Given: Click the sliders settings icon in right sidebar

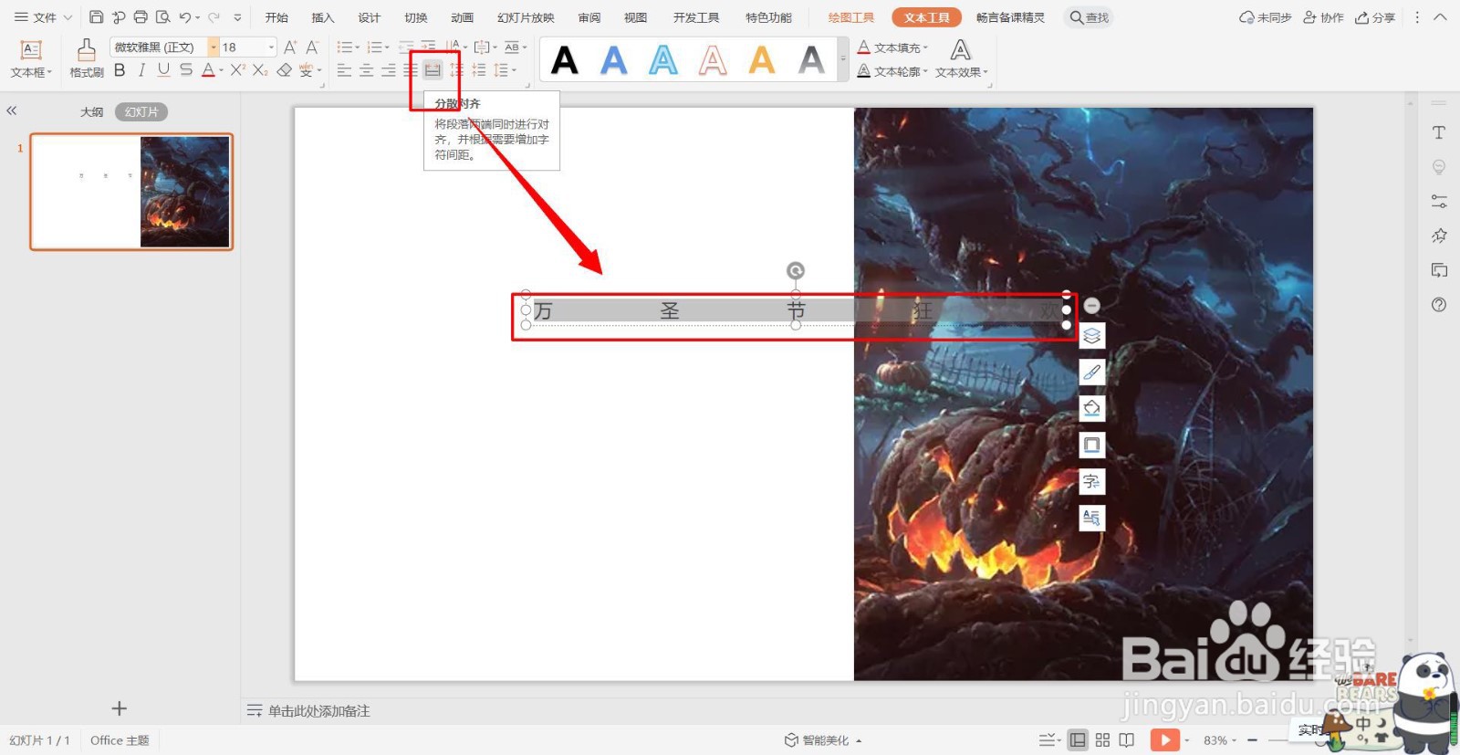Looking at the screenshot, I should pyautogui.click(x=1439, y=201).
